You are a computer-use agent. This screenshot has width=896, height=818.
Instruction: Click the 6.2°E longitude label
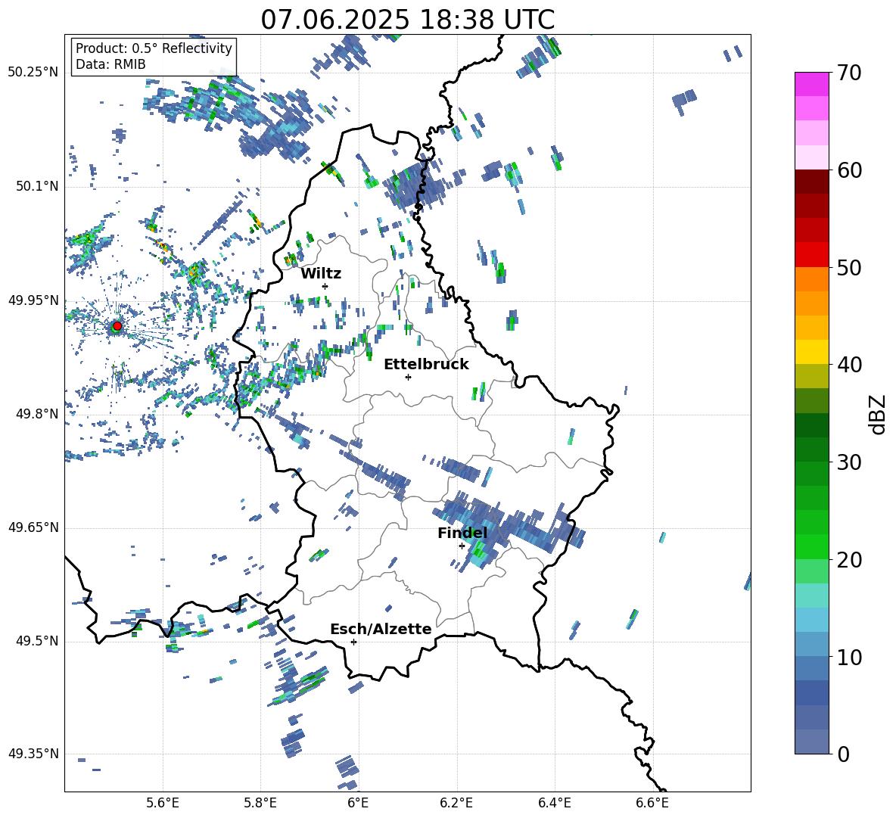(x=456, y=803)
